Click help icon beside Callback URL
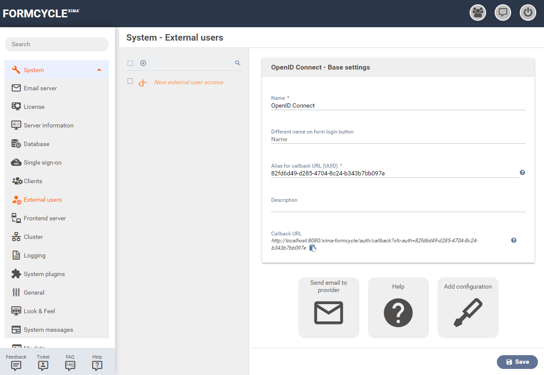The image size is (544, 375). point(514,240)
